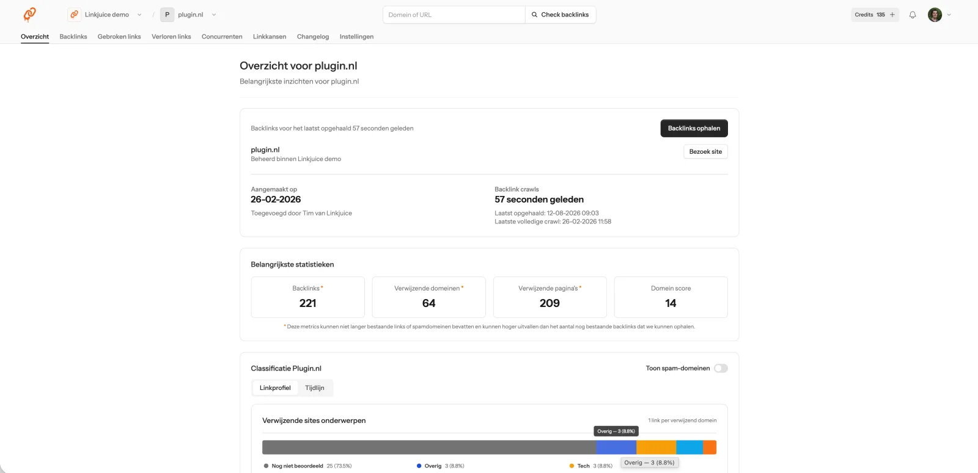Open the Linkkansen tab

click(270, 37)
